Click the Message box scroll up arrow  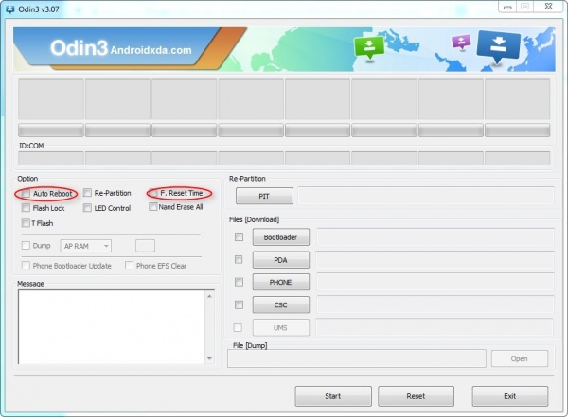tap(210, 296)
